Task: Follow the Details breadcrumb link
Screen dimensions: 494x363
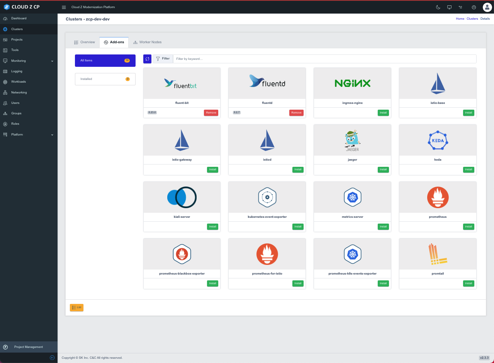Action: pos(485,19)
